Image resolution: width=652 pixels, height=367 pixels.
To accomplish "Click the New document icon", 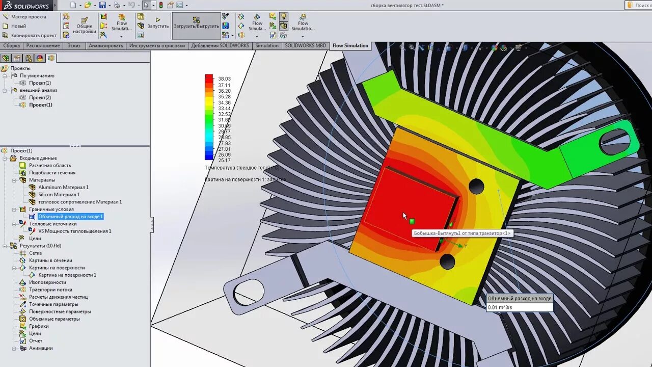I will pos(73,5).
